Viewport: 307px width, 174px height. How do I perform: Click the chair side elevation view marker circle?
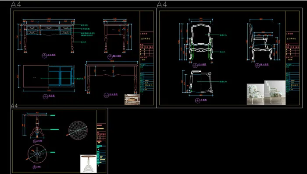pos(257,65)
